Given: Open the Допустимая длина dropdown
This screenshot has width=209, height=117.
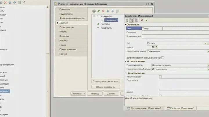Looking at the screenshot, I should coord(208,51).
